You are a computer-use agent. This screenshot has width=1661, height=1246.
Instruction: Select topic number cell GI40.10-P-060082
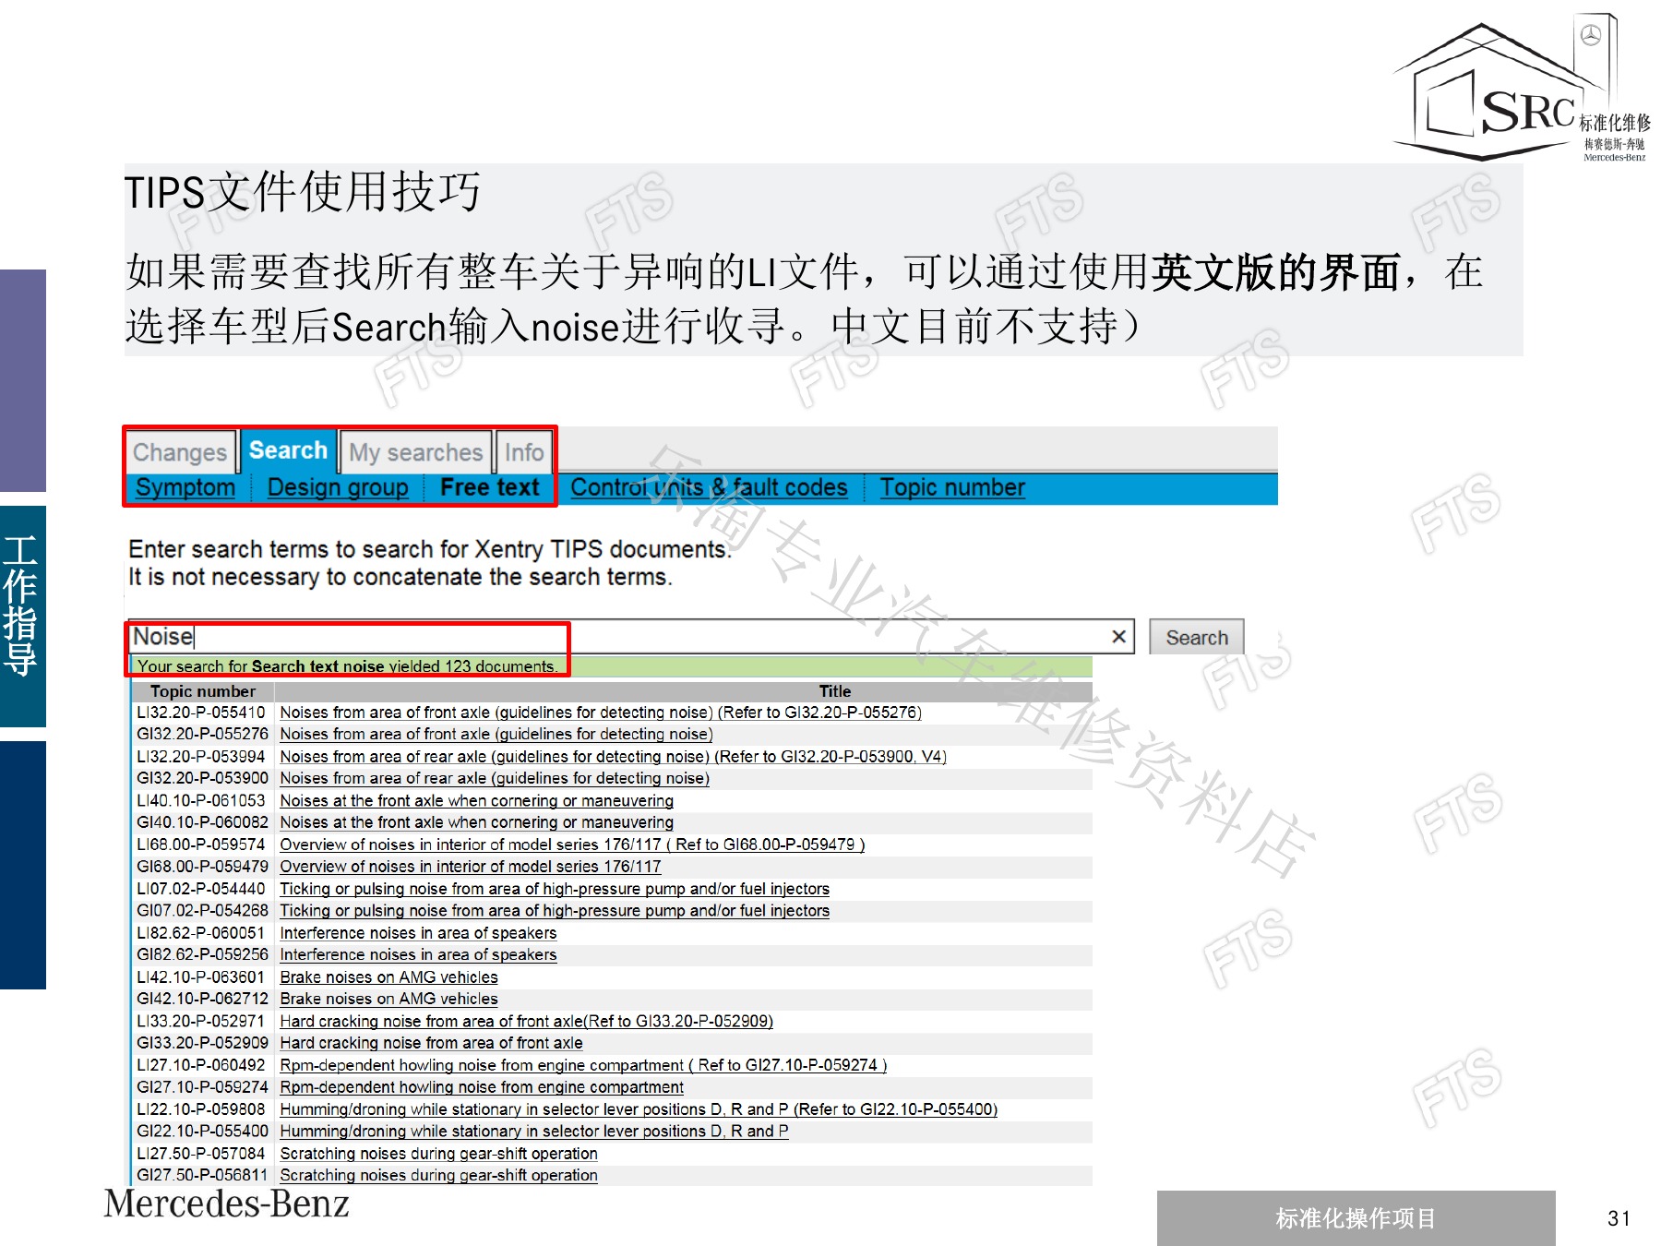click(x=202, y=822)
